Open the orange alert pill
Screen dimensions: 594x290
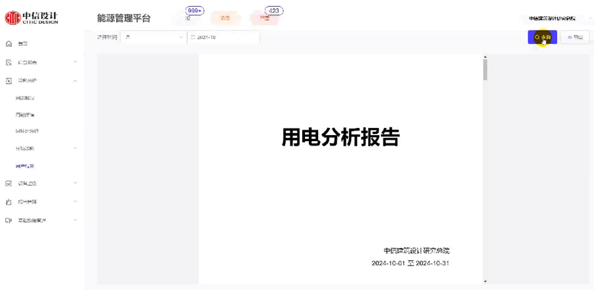(x=226, y=18)
